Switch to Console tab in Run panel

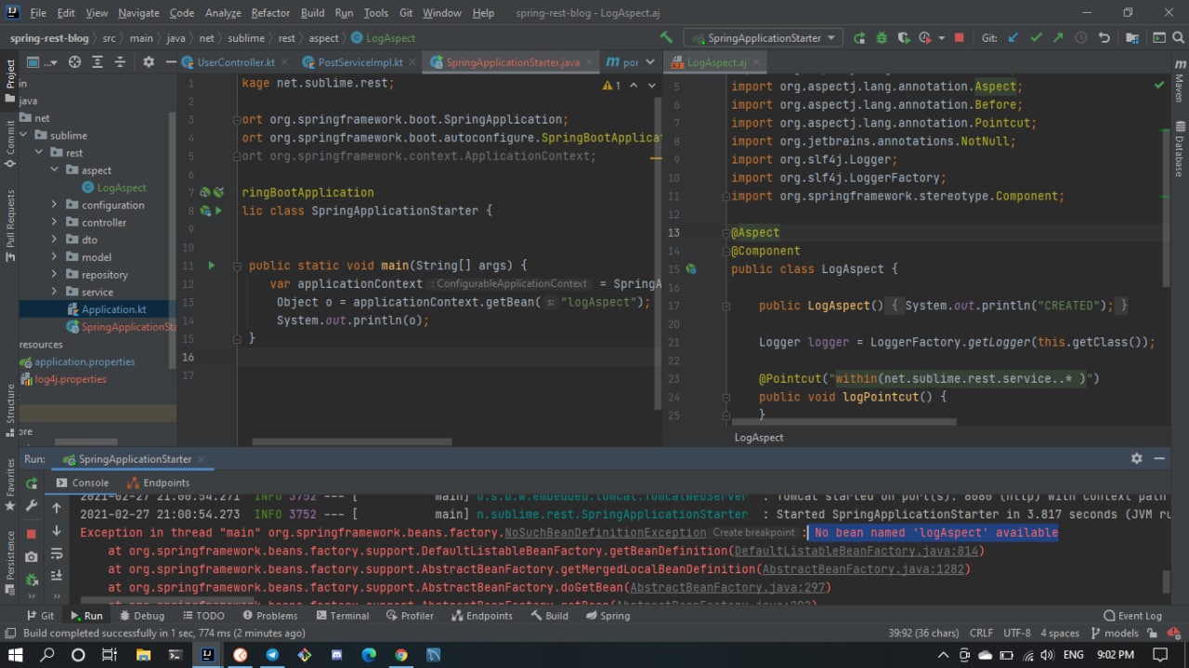[x=82, y=482]
